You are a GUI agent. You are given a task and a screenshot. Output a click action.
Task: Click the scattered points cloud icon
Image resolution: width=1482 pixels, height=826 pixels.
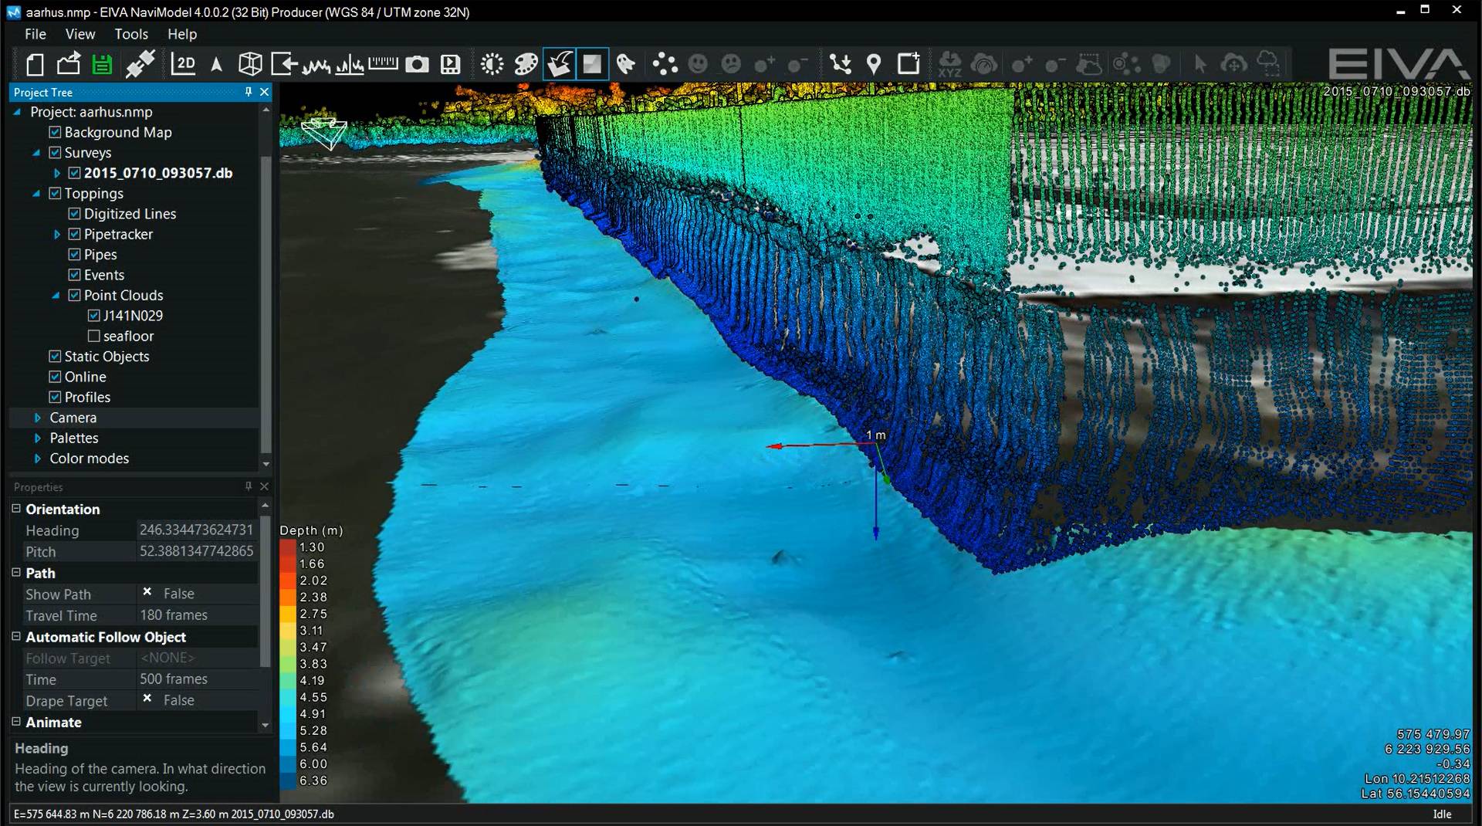tap(665, 64)
